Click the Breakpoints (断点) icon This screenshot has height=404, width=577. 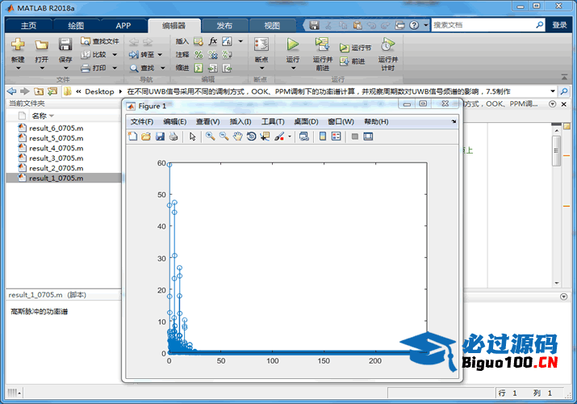click(x=261, y=44)
